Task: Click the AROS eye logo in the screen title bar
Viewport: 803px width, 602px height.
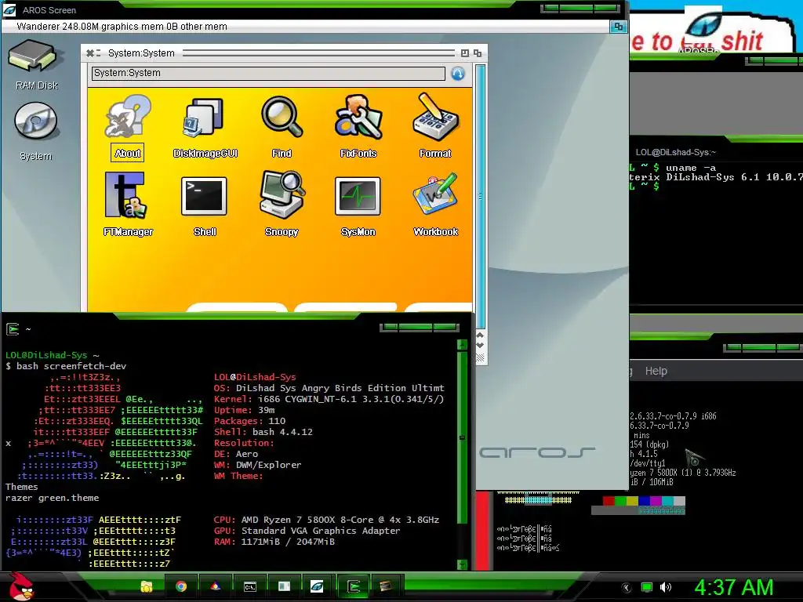Action: pyautogui.click(x=9, y=9)
